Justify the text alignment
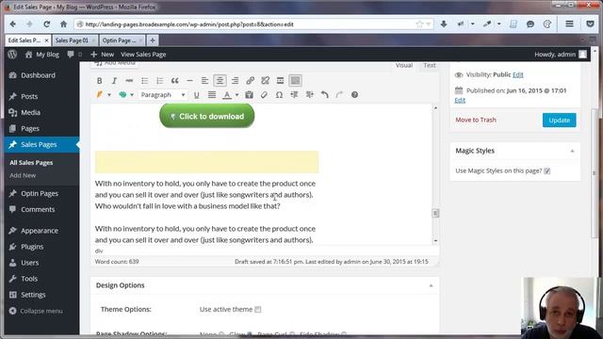The height and width of the screenshot is (339, 603). tap(211, 95)
